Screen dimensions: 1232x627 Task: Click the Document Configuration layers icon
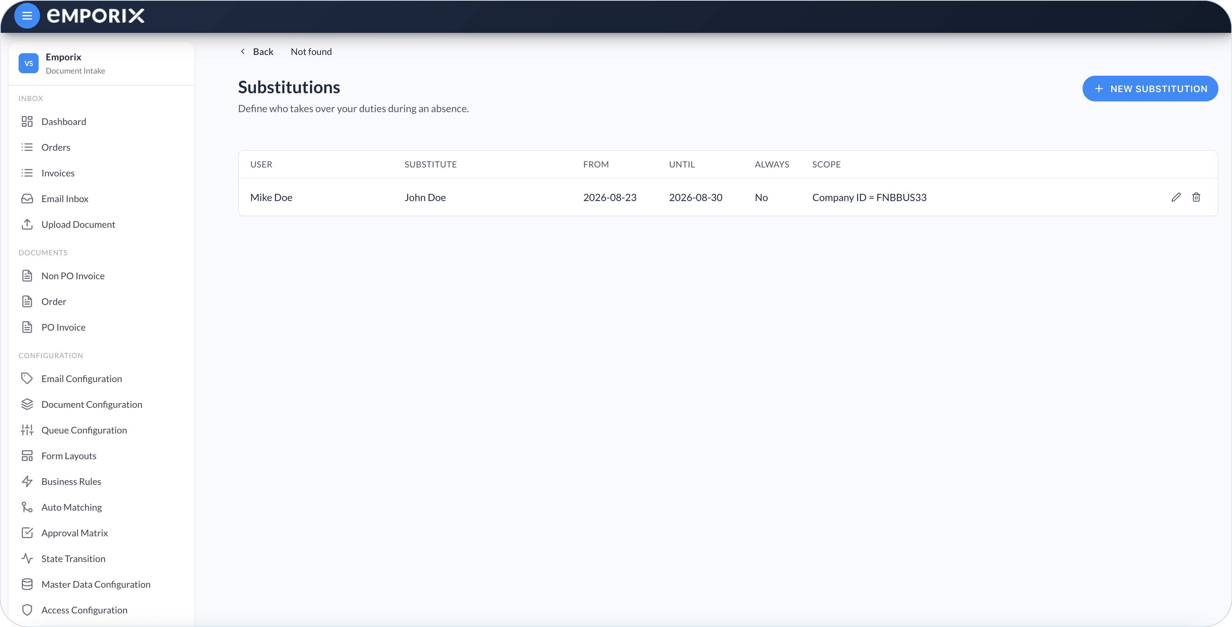(x=27, y=405)
